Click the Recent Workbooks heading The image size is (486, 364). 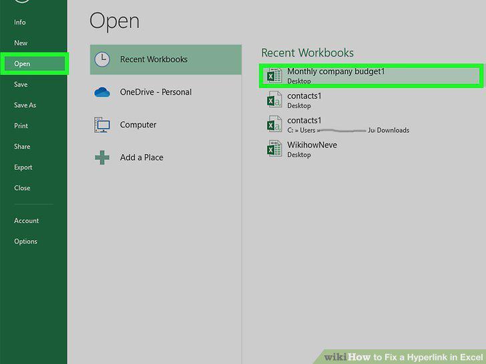tap(308, 53)
